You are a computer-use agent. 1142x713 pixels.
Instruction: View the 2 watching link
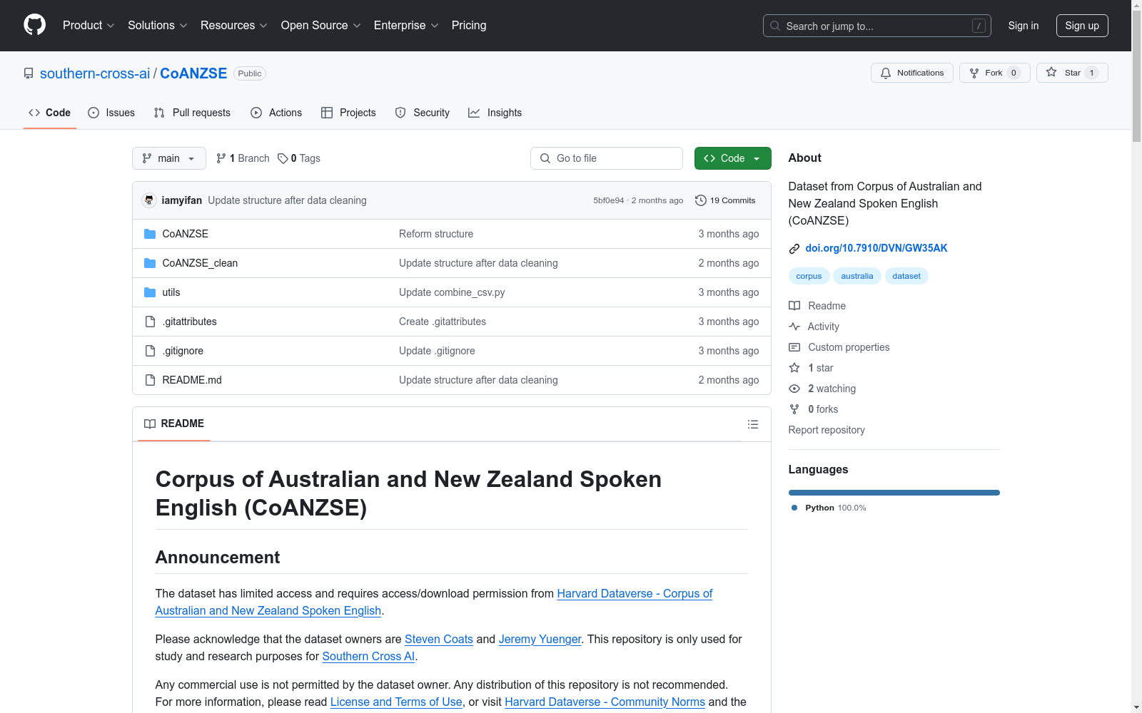coord(822,389)
